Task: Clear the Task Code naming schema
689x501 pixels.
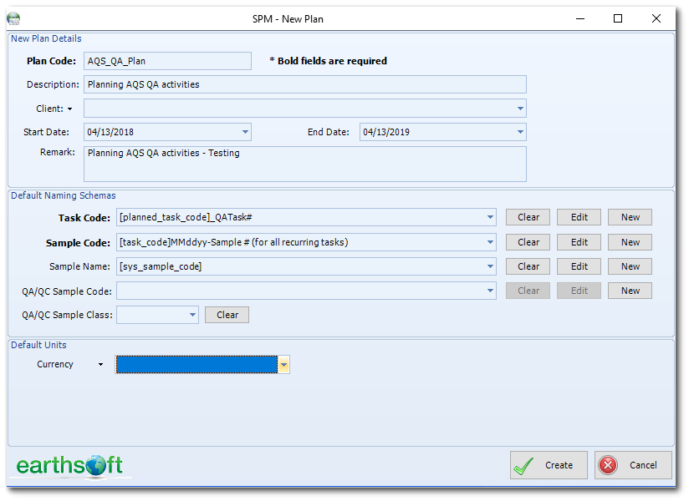Action: coord(528,217)
